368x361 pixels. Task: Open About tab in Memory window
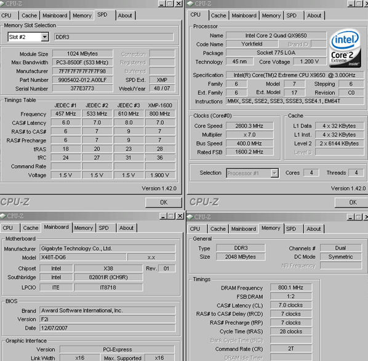pyautogui.click(x=314, y=229)
